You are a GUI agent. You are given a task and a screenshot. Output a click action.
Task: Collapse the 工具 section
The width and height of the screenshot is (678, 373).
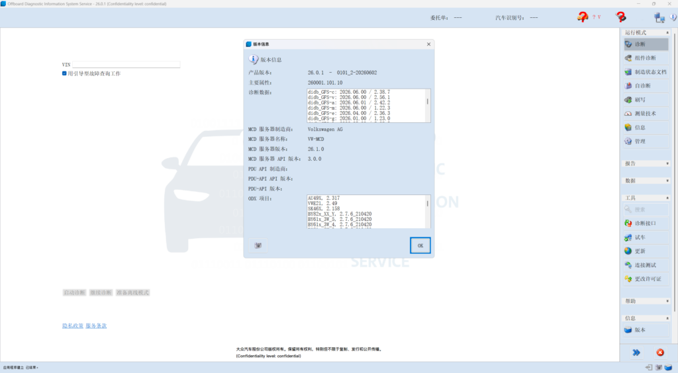pyautogui.click(x=667, y=198)
